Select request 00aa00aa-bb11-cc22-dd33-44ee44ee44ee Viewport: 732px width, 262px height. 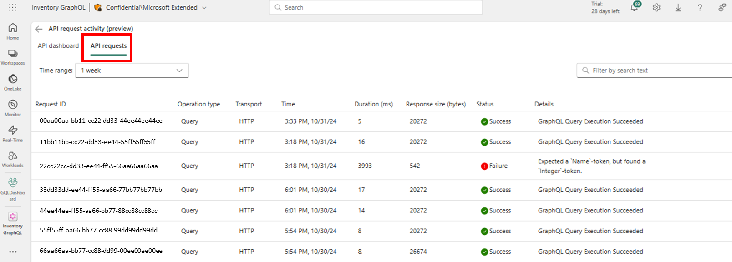101,121
